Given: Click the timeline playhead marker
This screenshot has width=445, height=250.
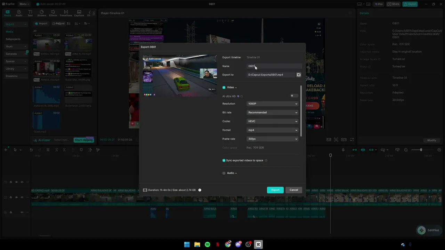Looking at the screenshot, I should click(x=331, y=155).
